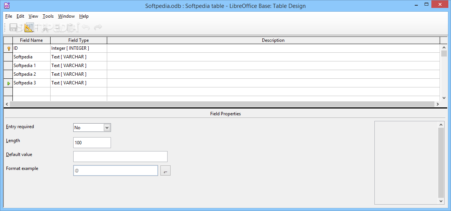Click the field type cell of Softpedia row

[79, 57]
